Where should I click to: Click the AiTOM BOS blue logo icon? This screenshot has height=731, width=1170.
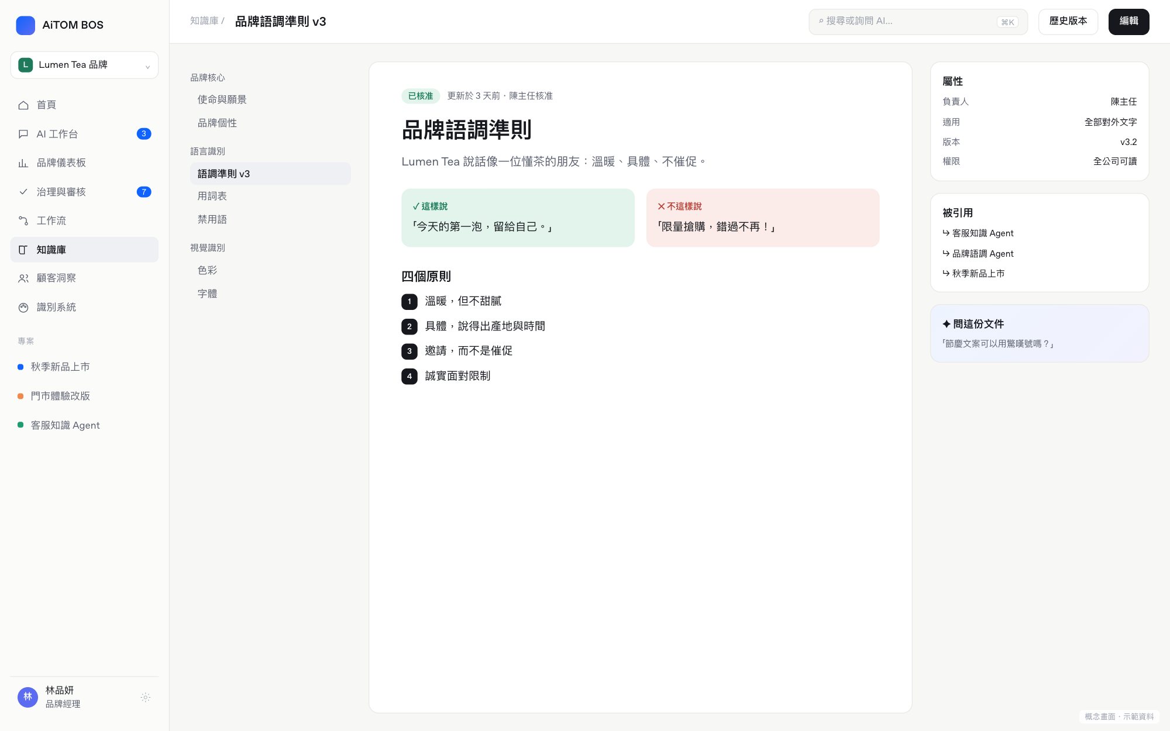pyautogui.click(x=25, y=25)
